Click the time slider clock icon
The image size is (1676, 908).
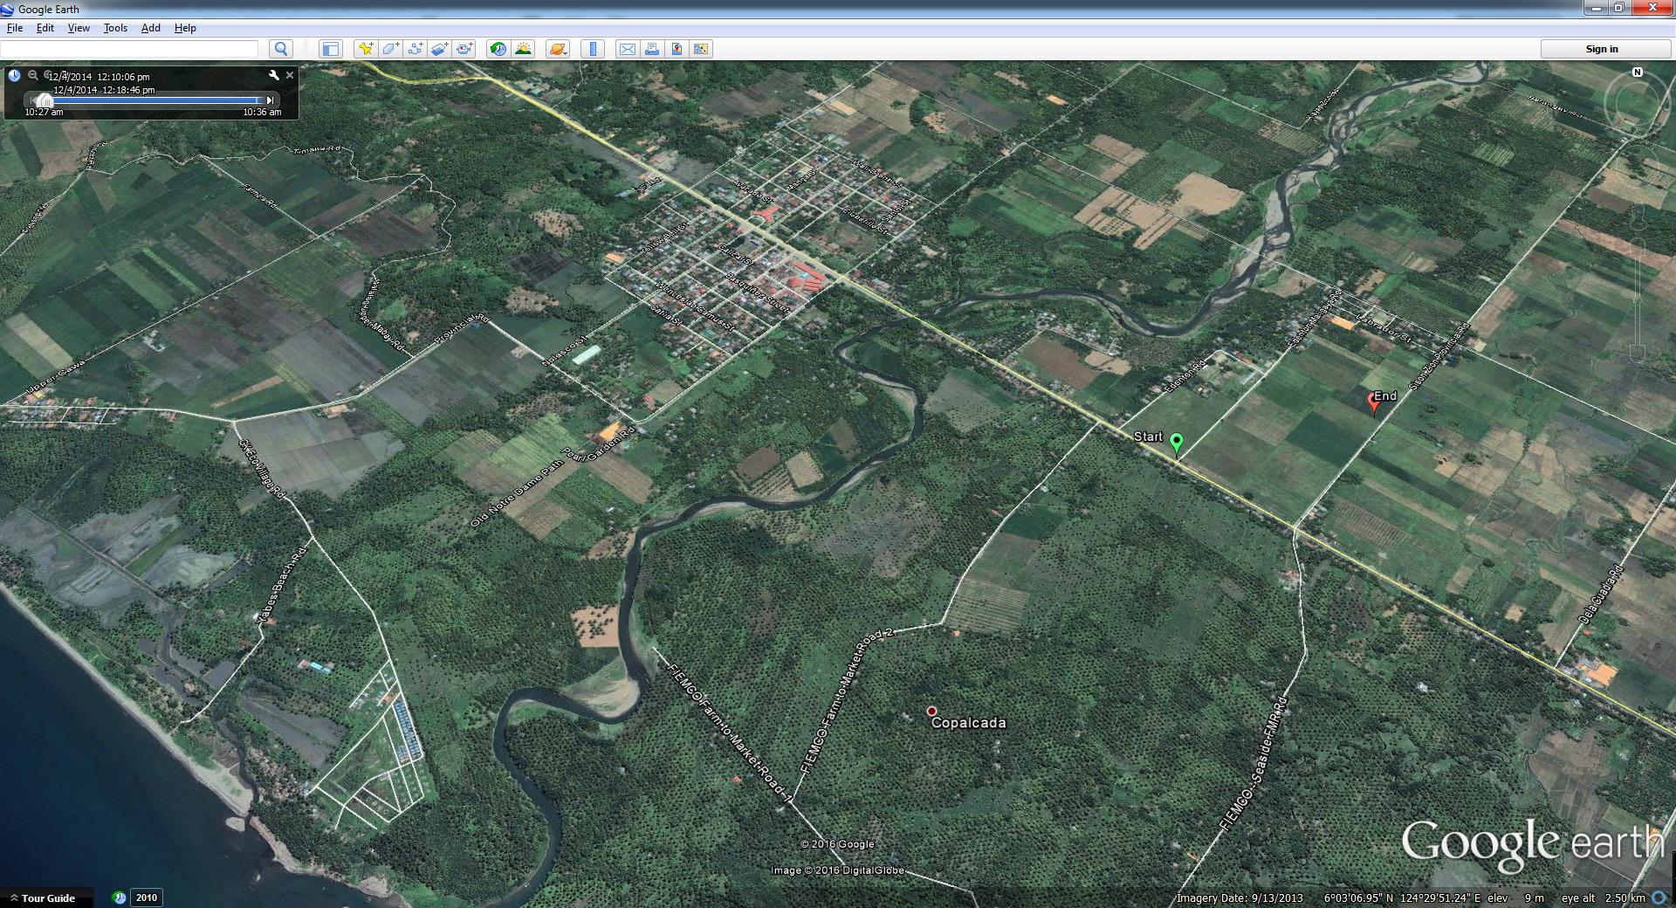(15, 76)
